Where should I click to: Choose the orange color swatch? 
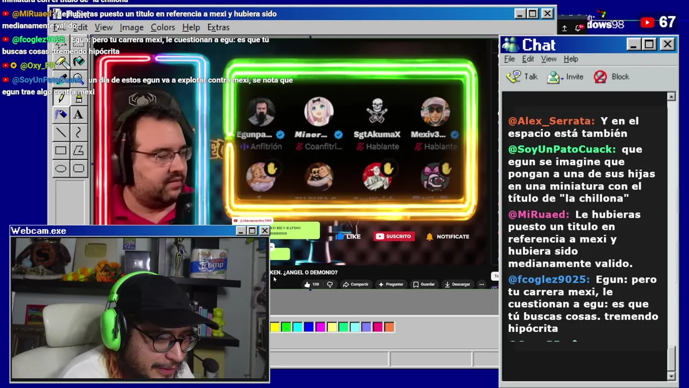(x=389, y=327)
